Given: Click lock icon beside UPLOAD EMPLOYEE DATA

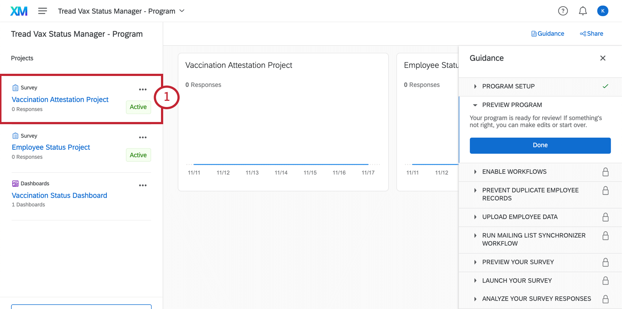Looking at the screenshot, I should point(606,217).
